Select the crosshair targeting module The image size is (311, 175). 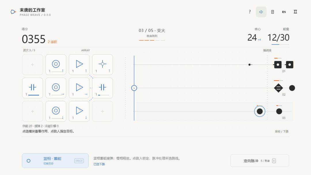(103, 64)
